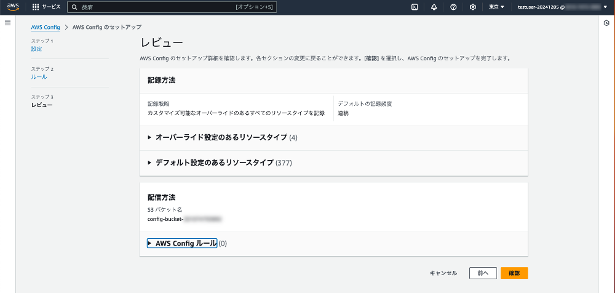
Task: Focus the top 検索 search field
Action: pyautogui.click(x=172, y=7)
